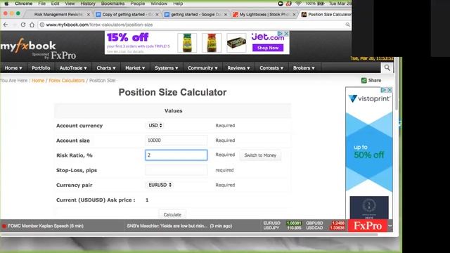This screenshot has width=450, height=253.
Task: Open the Apple menu
Action: coord(6,4)
